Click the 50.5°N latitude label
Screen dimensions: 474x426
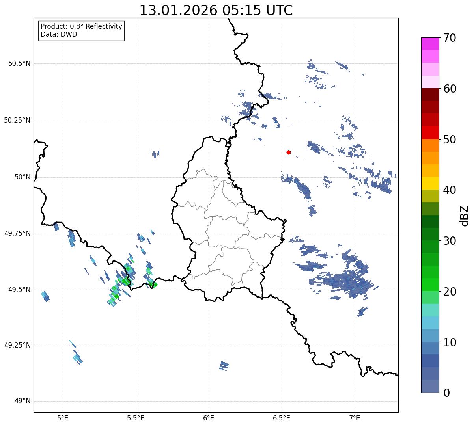pyautogui.click(x=19, y=63)
